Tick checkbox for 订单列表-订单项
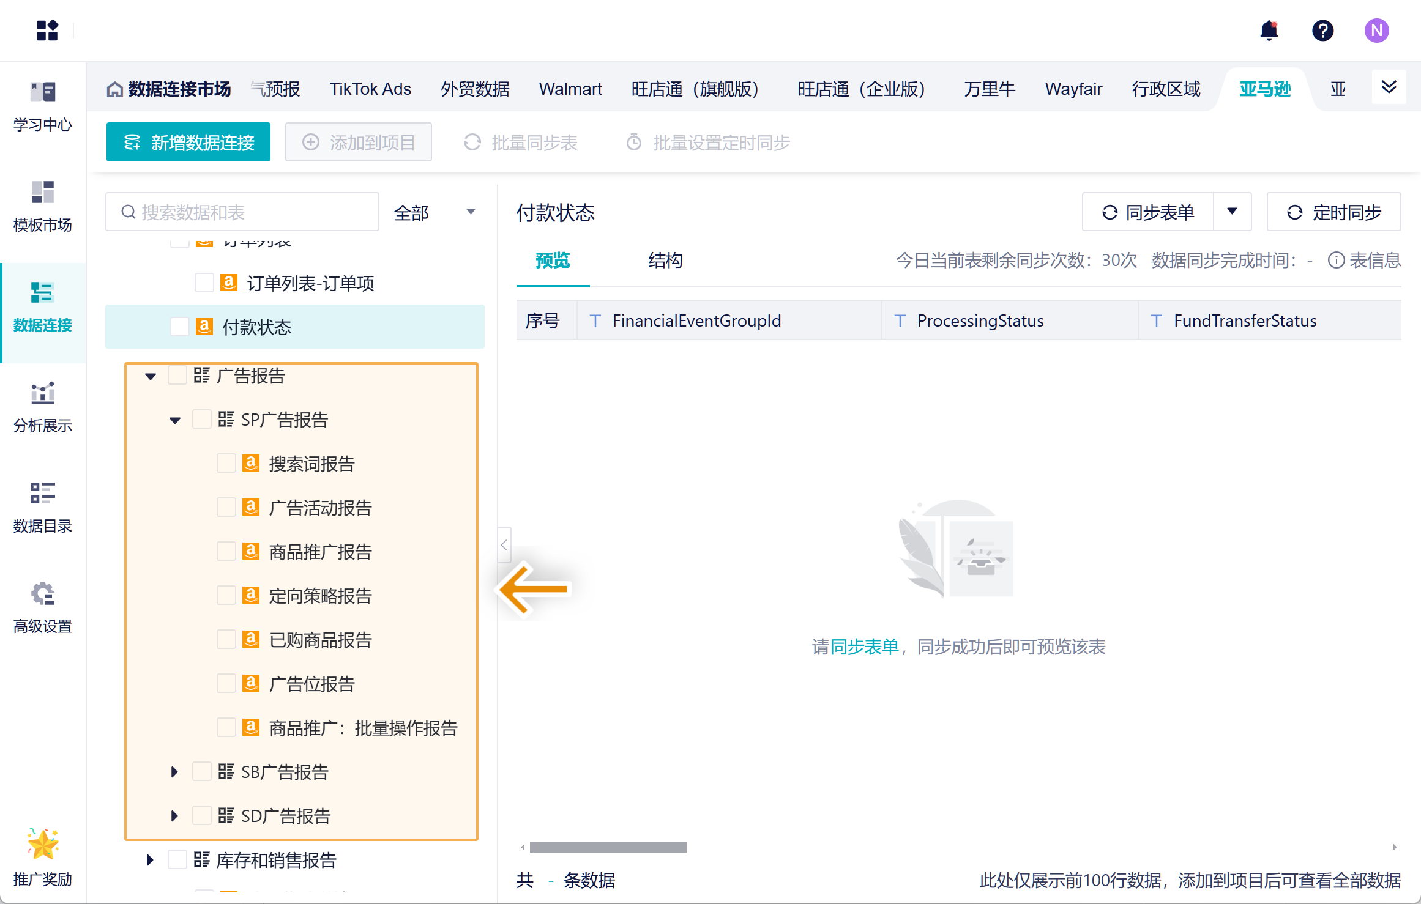The height and width of the screenshot is (904, 1421). [204, 283]
